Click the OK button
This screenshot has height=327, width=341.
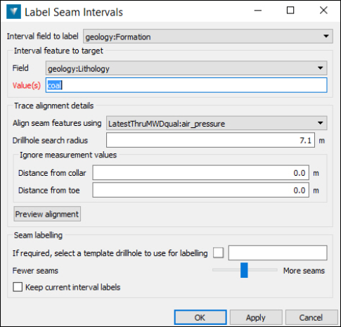click(200, 317)
